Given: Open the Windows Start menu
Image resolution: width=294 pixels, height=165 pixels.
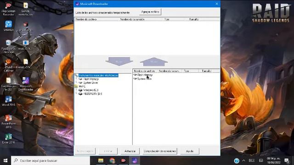Looking at the screenshot, I should [6, 160].
